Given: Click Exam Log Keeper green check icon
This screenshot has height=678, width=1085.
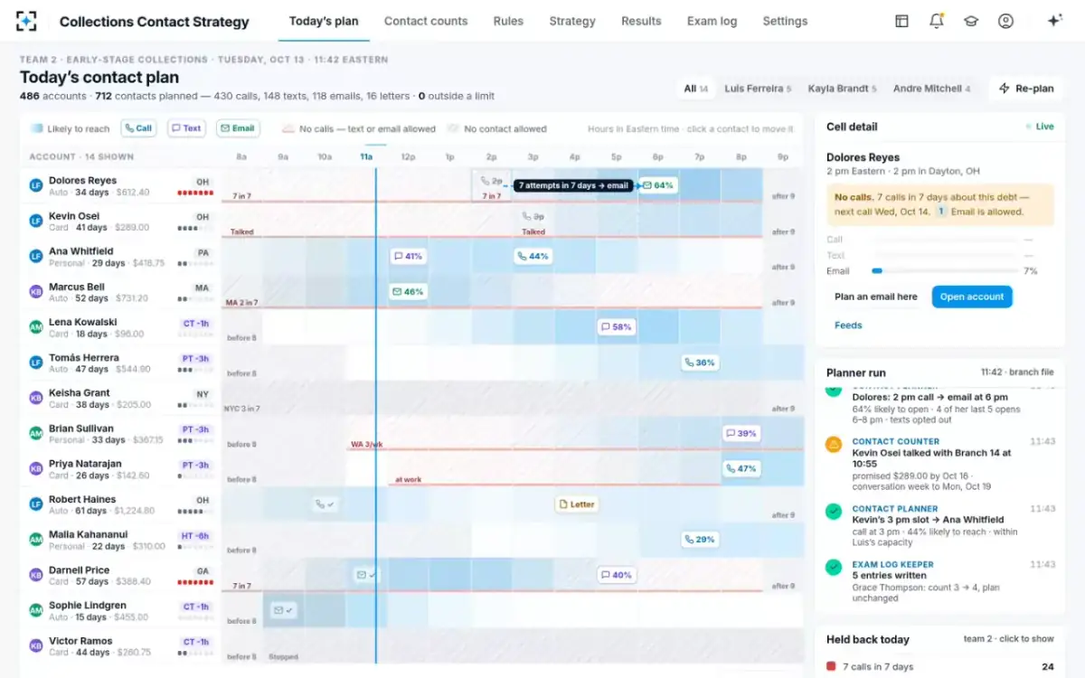Looking at the screenshot, I should [834, 567].
